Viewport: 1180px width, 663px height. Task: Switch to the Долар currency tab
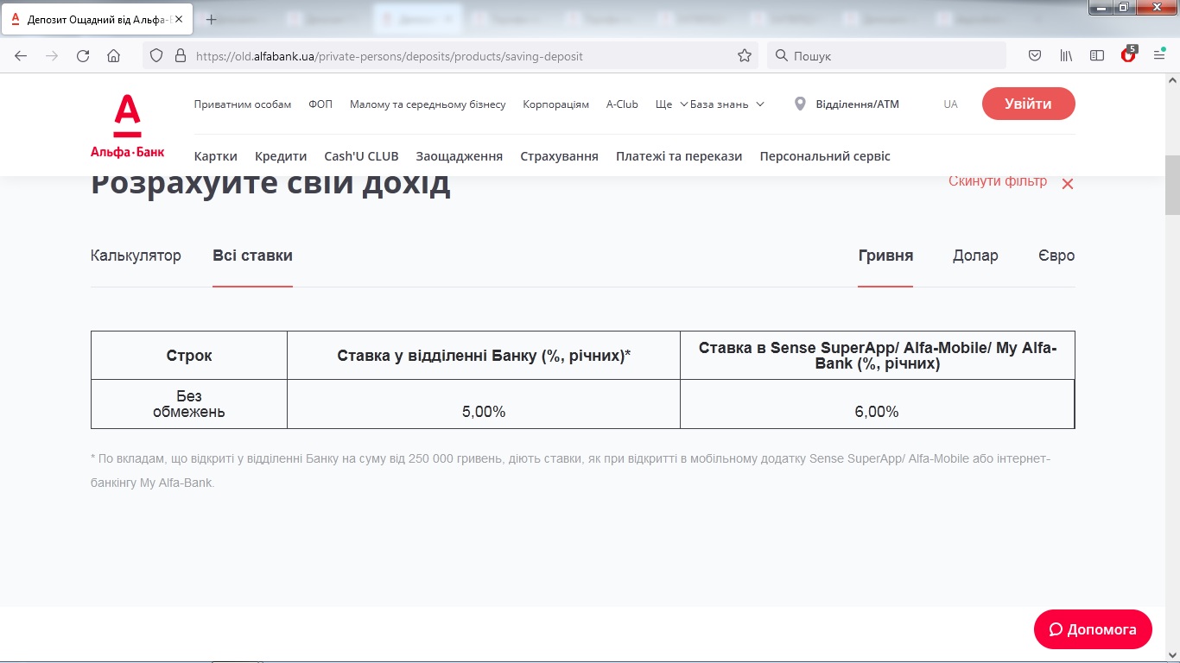click(x=975, y=256)
